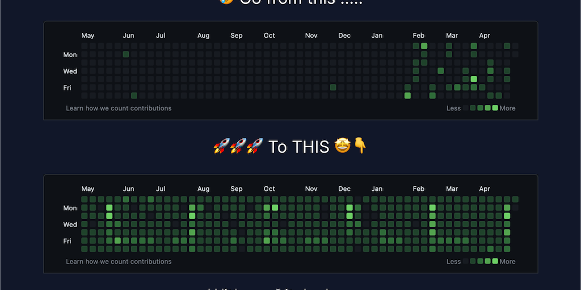Click the 'Less' legend label in top graph
Image resolution: width=581 pixels, height=290 pixels.
click(x=453, y=108)
